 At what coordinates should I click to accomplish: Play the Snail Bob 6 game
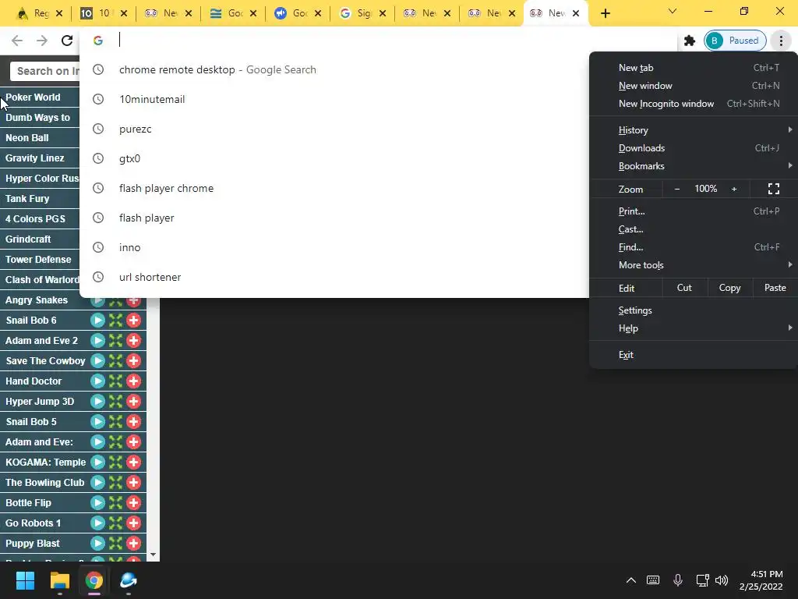coord(97,321)
